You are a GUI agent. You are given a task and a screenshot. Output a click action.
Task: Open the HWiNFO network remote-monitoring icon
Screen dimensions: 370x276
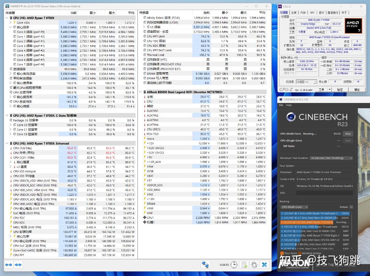[205, 265]
